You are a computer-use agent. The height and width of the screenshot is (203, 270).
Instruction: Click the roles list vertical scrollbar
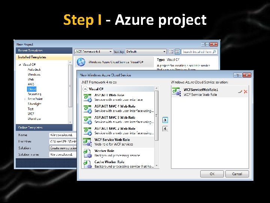(x=156, y=115)
